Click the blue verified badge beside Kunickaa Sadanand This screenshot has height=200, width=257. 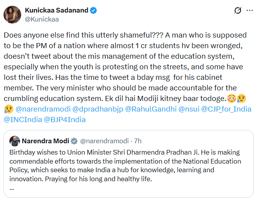(x=94, y=11)
